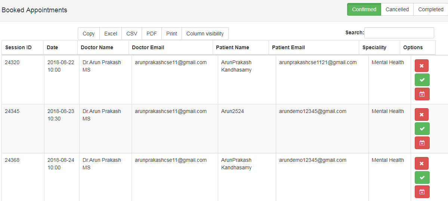
Task: Sort table by Session ID column header
Action: click(18, 47)
